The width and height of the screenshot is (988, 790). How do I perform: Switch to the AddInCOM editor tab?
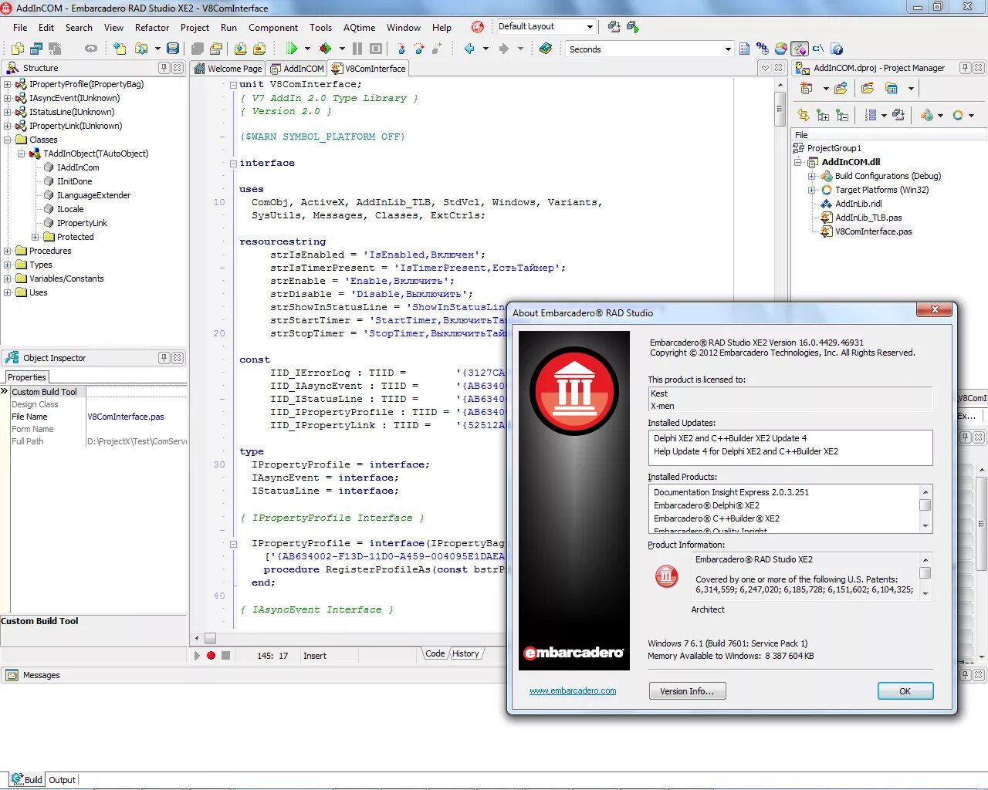point(297,69)
